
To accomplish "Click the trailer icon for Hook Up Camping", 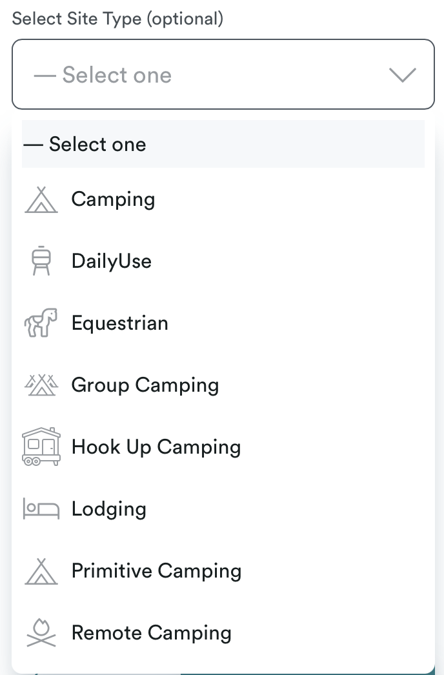I will pos(41,447).
